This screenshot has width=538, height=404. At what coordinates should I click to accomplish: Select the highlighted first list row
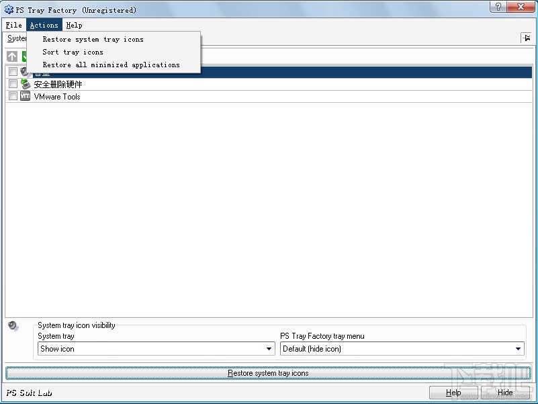click(x=269, y=72)
